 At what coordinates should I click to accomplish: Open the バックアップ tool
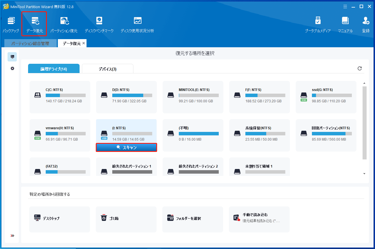(11, 25)
